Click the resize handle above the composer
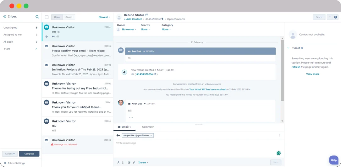Viewport: 341px width, 167px height. [199, 124]
